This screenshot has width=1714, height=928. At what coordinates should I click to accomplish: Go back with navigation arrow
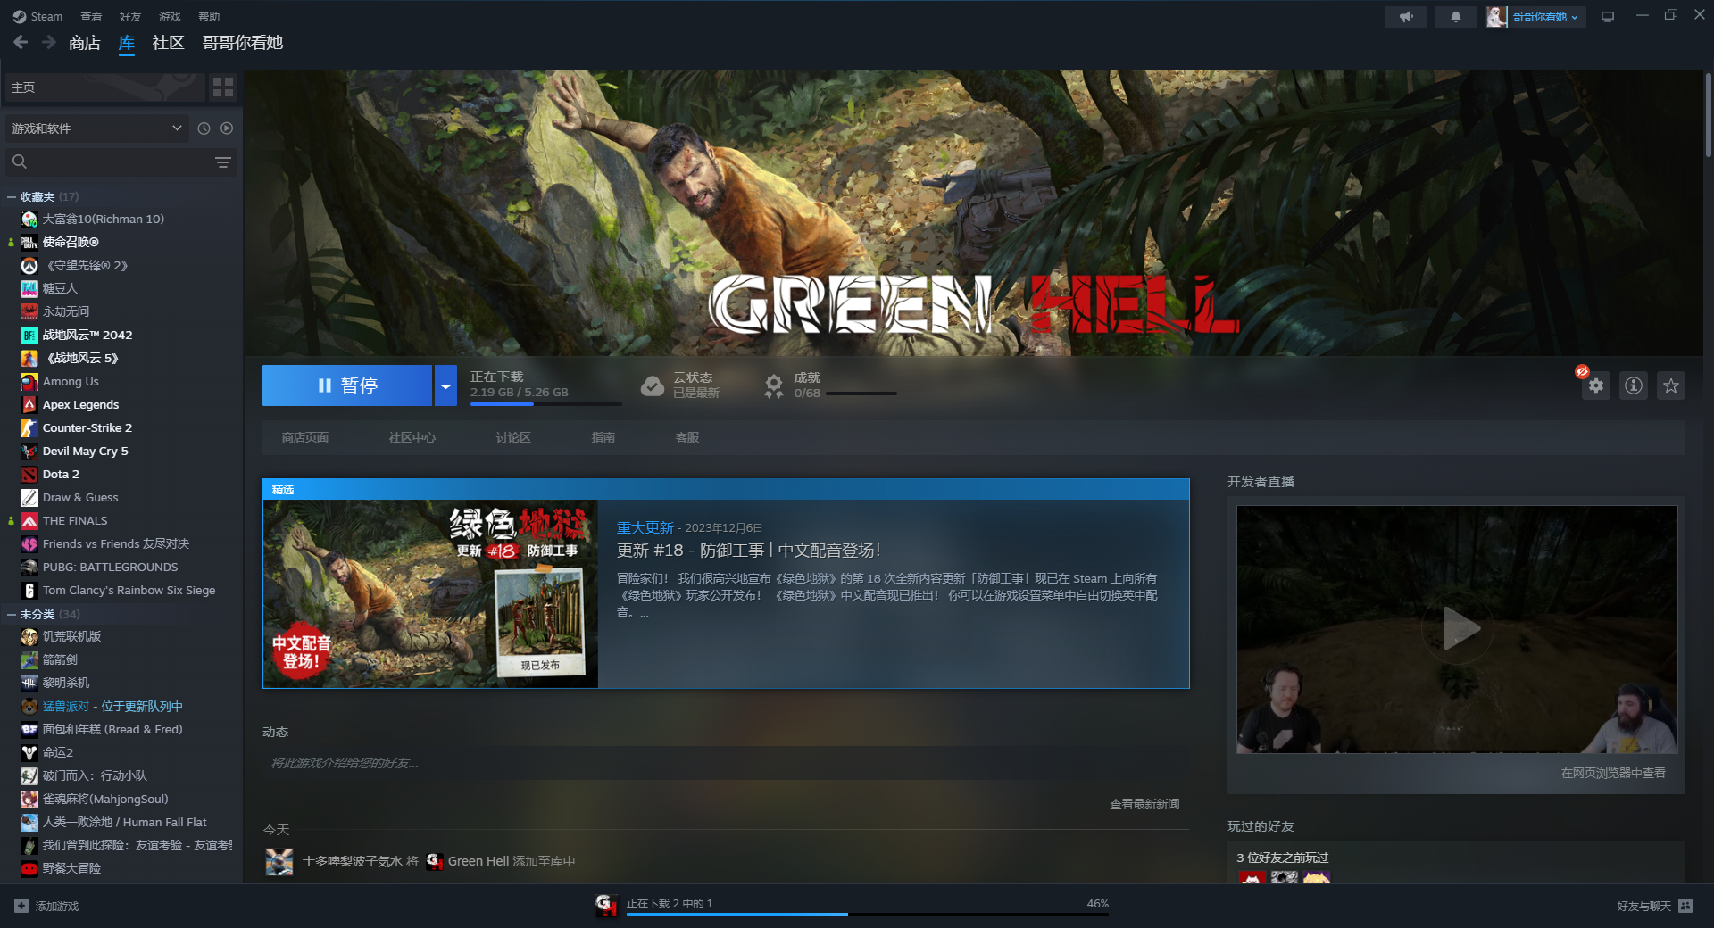[x=21, y=42]
